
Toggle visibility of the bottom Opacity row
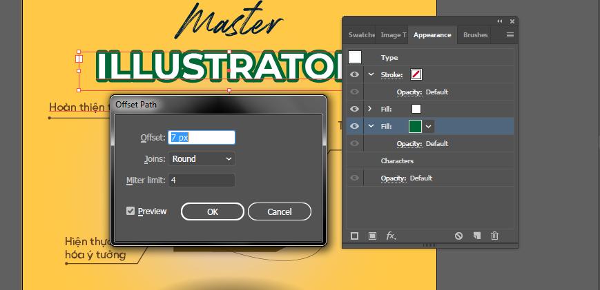click(x=355, y=178)
